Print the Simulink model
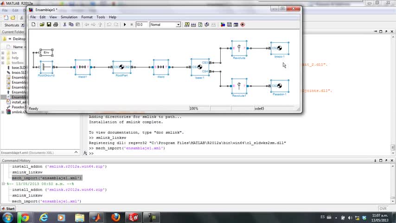Screen dimensions: 396x223 (x=56, y=25)
